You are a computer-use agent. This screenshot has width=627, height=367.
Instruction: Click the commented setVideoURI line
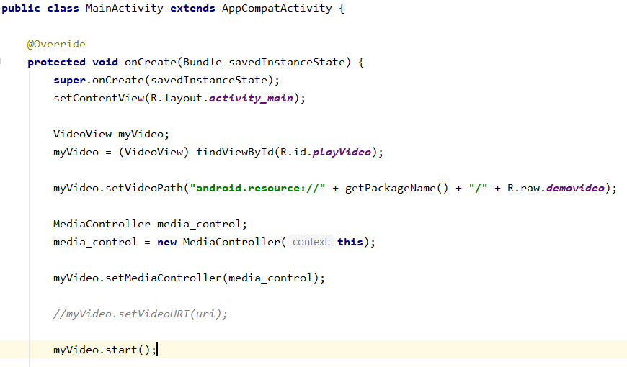141,314
